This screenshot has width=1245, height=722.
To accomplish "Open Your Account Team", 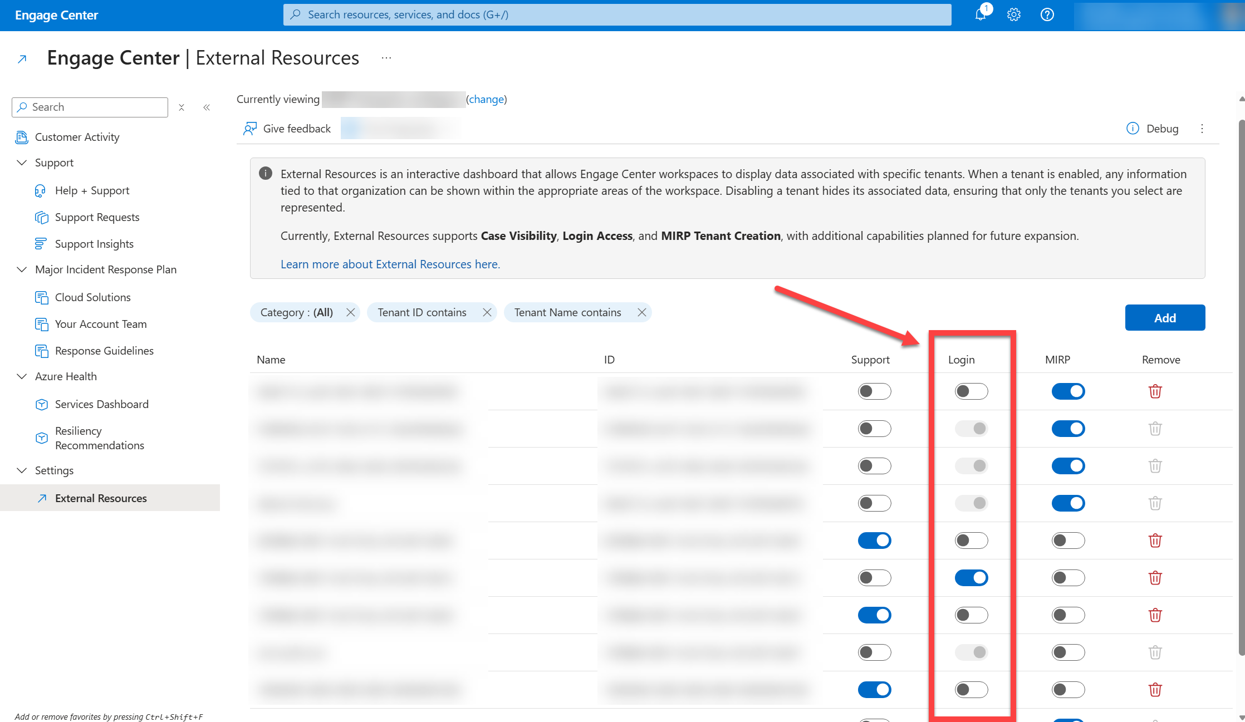I will click(101, 325).
